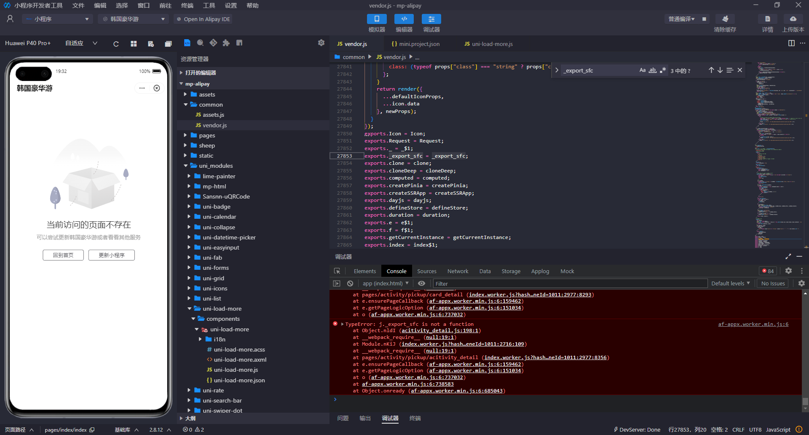Expand replace toggle chevron in find widget

557,70
